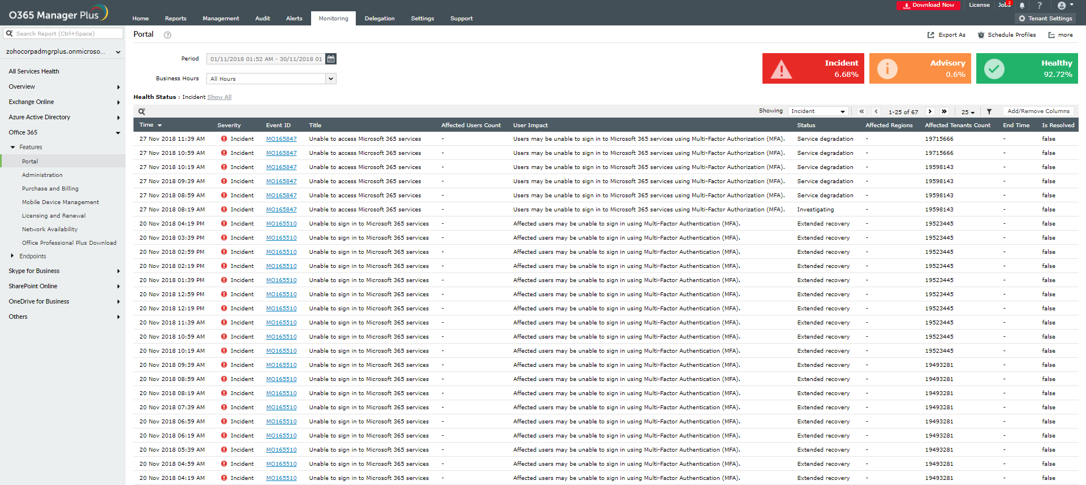Click the filter funnel icon
Image resolution: width=1086 pixels, height=485 pixels.
989,112
